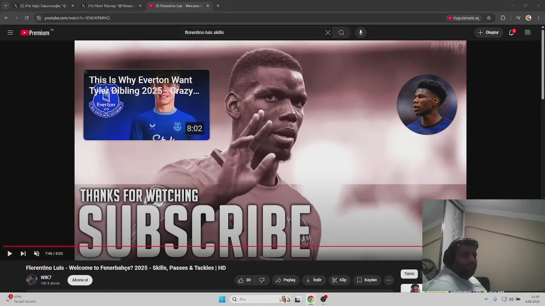Close the Yağız Sabuncuoğlu tab
This screenshot has width=545, height=306.
(72, 6)
